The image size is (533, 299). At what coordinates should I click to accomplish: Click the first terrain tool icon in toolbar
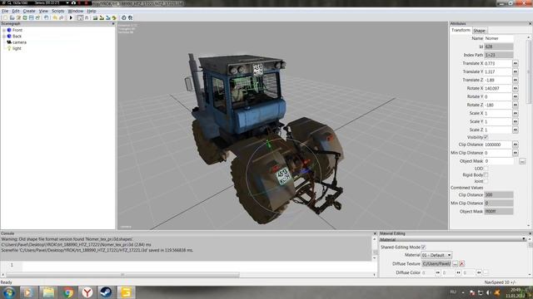point(95,17)
